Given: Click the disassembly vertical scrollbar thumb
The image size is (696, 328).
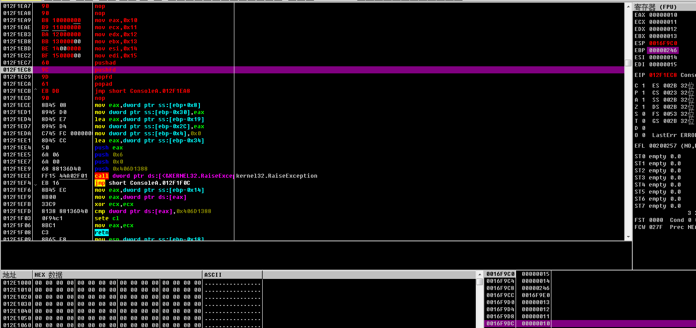Looking at the screenshot, I should pyautogui.click(x=628, y=63).
